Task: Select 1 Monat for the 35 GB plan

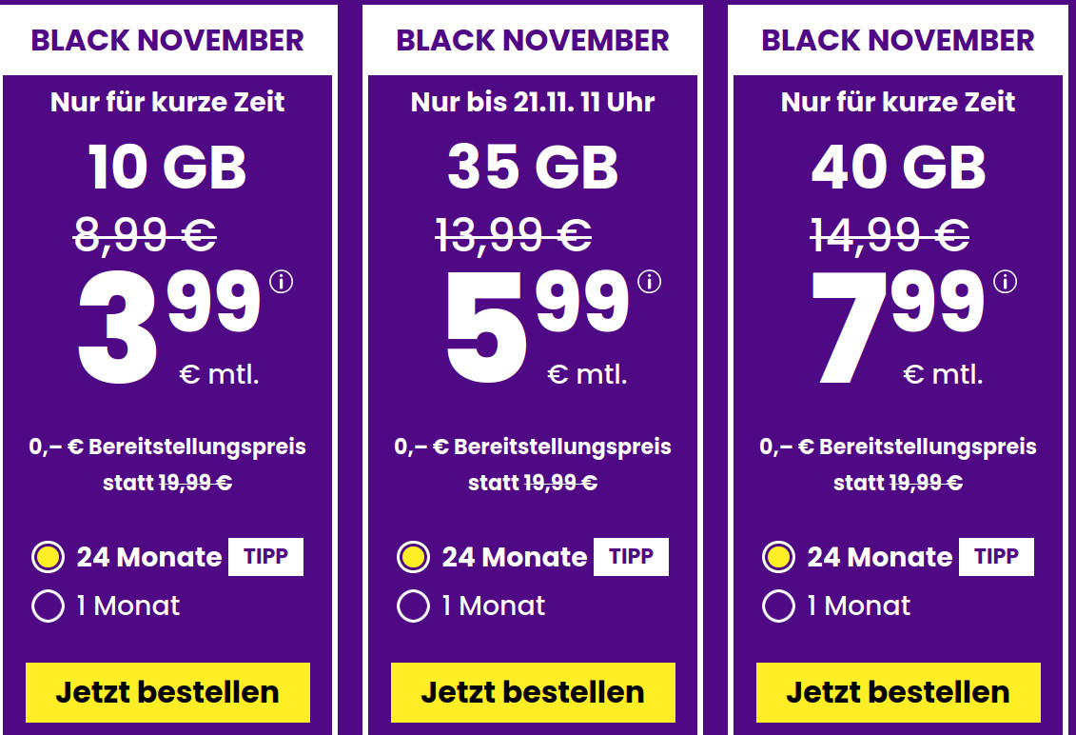Action: tap(413, 606)
